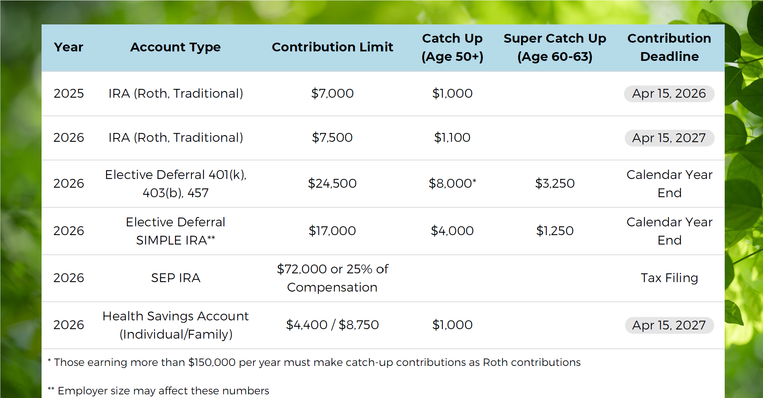The height and width of the screenshot is (398, 763).
Task: Select the $3,250 super catch-up value
Action: [555, 183]
